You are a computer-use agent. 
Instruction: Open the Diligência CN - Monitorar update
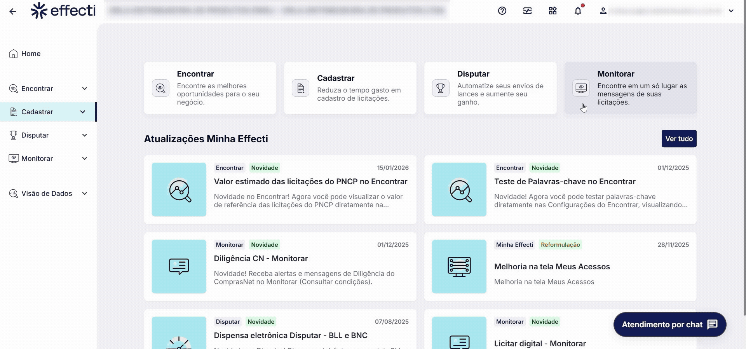click(261, 258)
